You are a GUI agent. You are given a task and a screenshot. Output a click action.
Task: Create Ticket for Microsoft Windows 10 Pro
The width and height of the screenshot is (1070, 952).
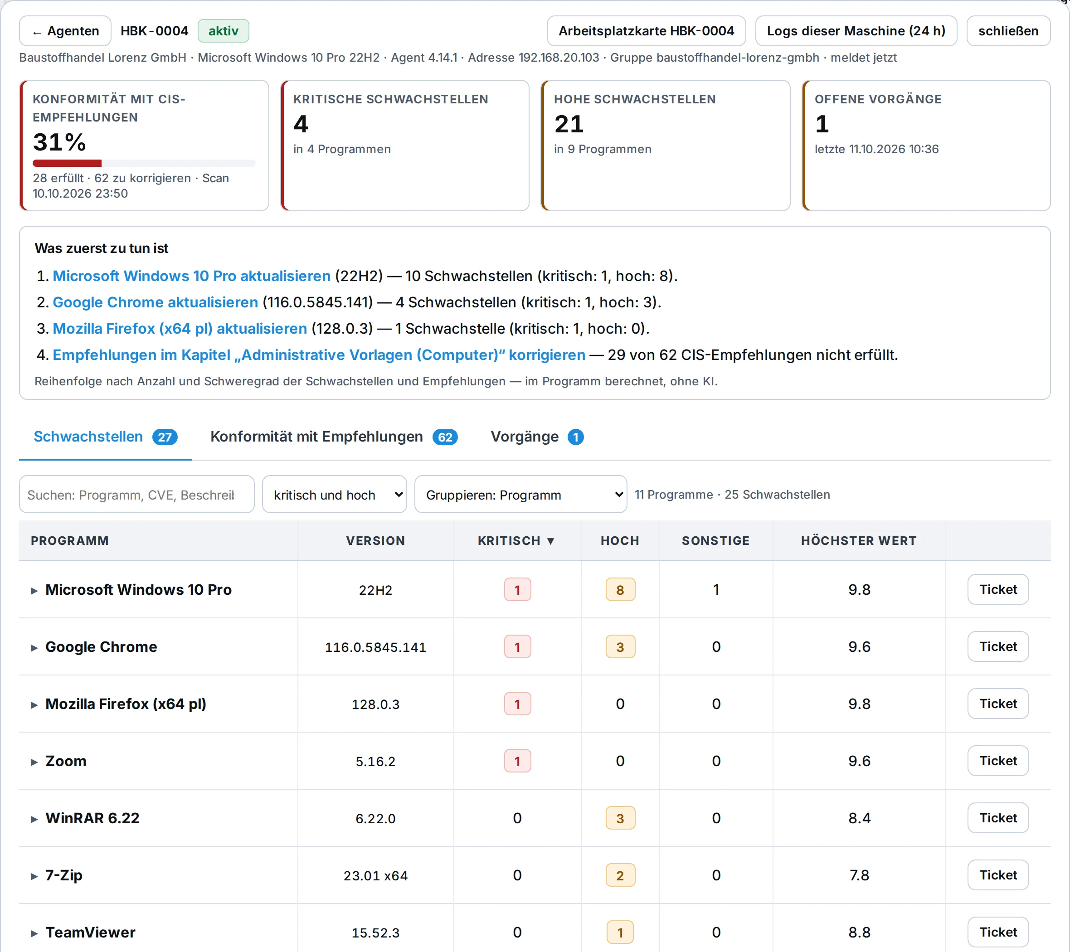(x=998, y=589)
